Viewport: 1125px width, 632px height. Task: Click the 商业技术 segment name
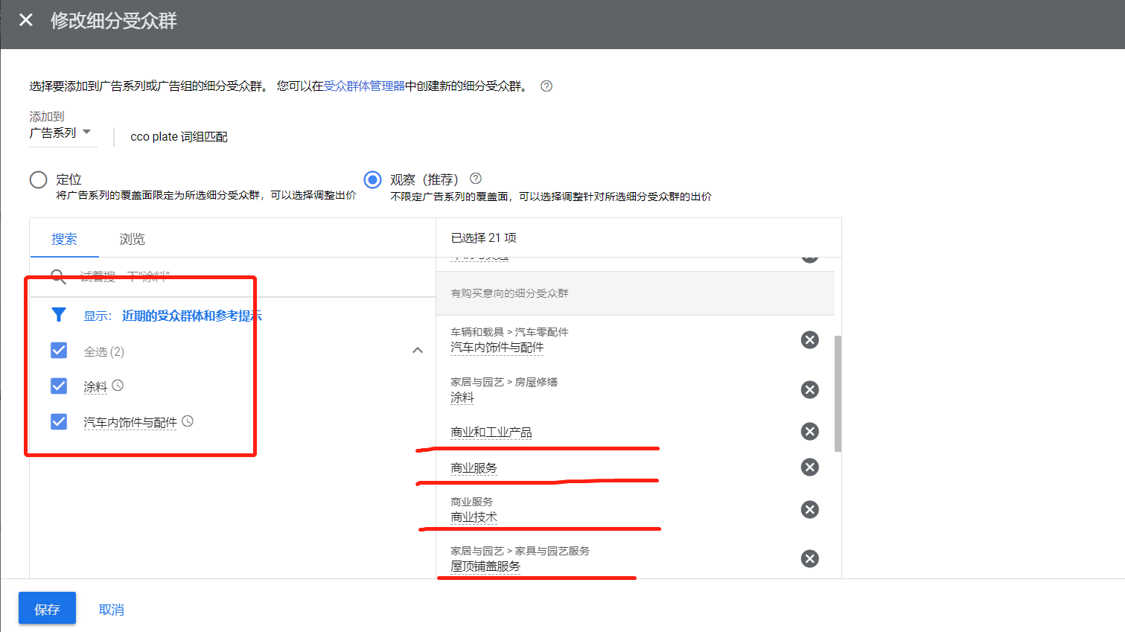[x=474, y=517]
